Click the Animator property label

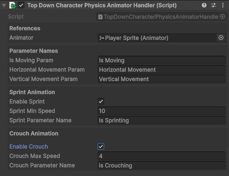22,38
